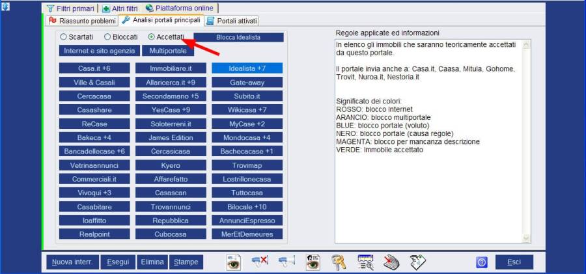
Task: Click the calendar search icon
Action: click(366, 262)
